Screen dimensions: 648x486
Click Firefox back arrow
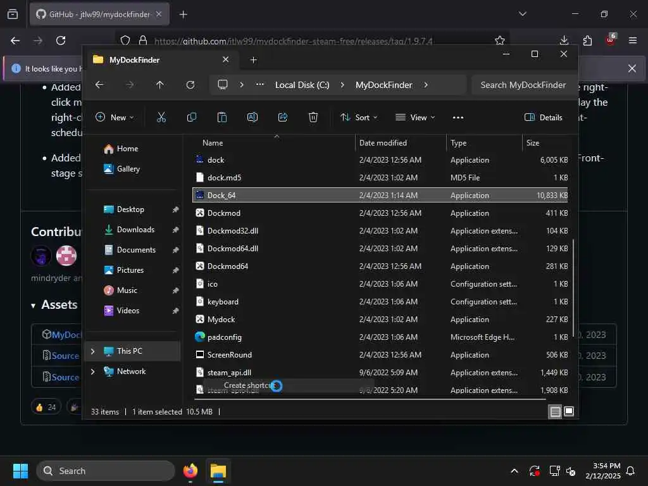pyautogui.click(x=15, y=40)
